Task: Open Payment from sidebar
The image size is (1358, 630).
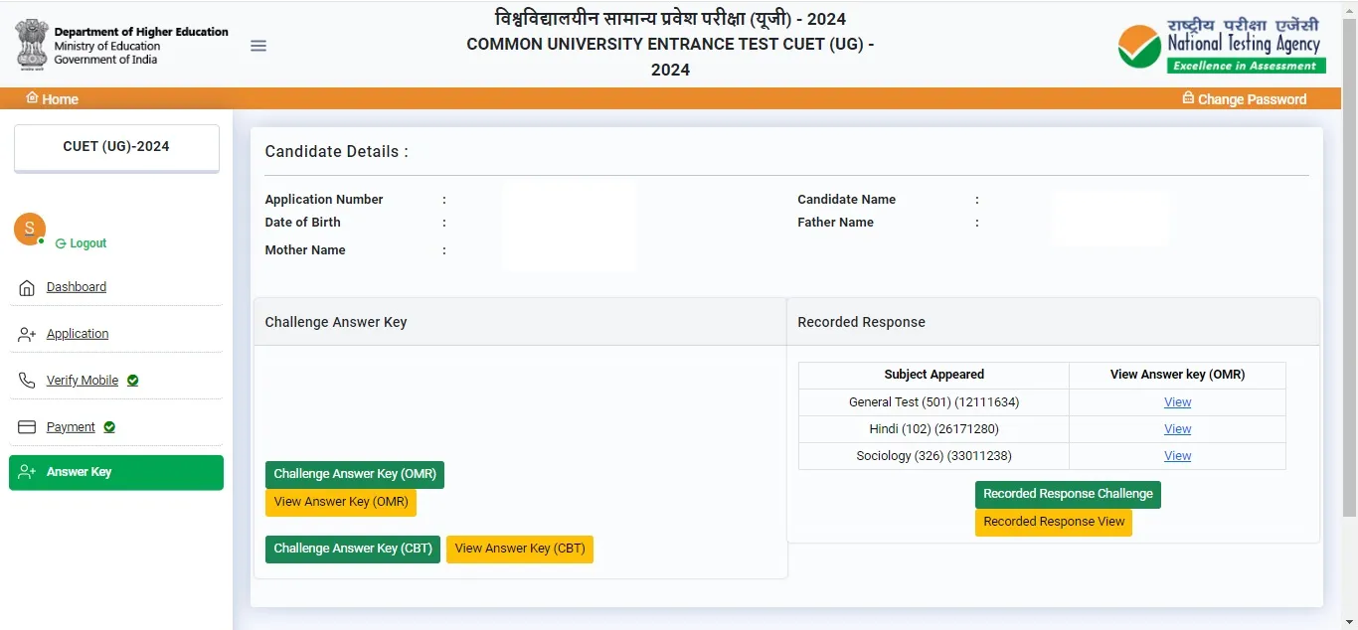Action: click(71, 427)
